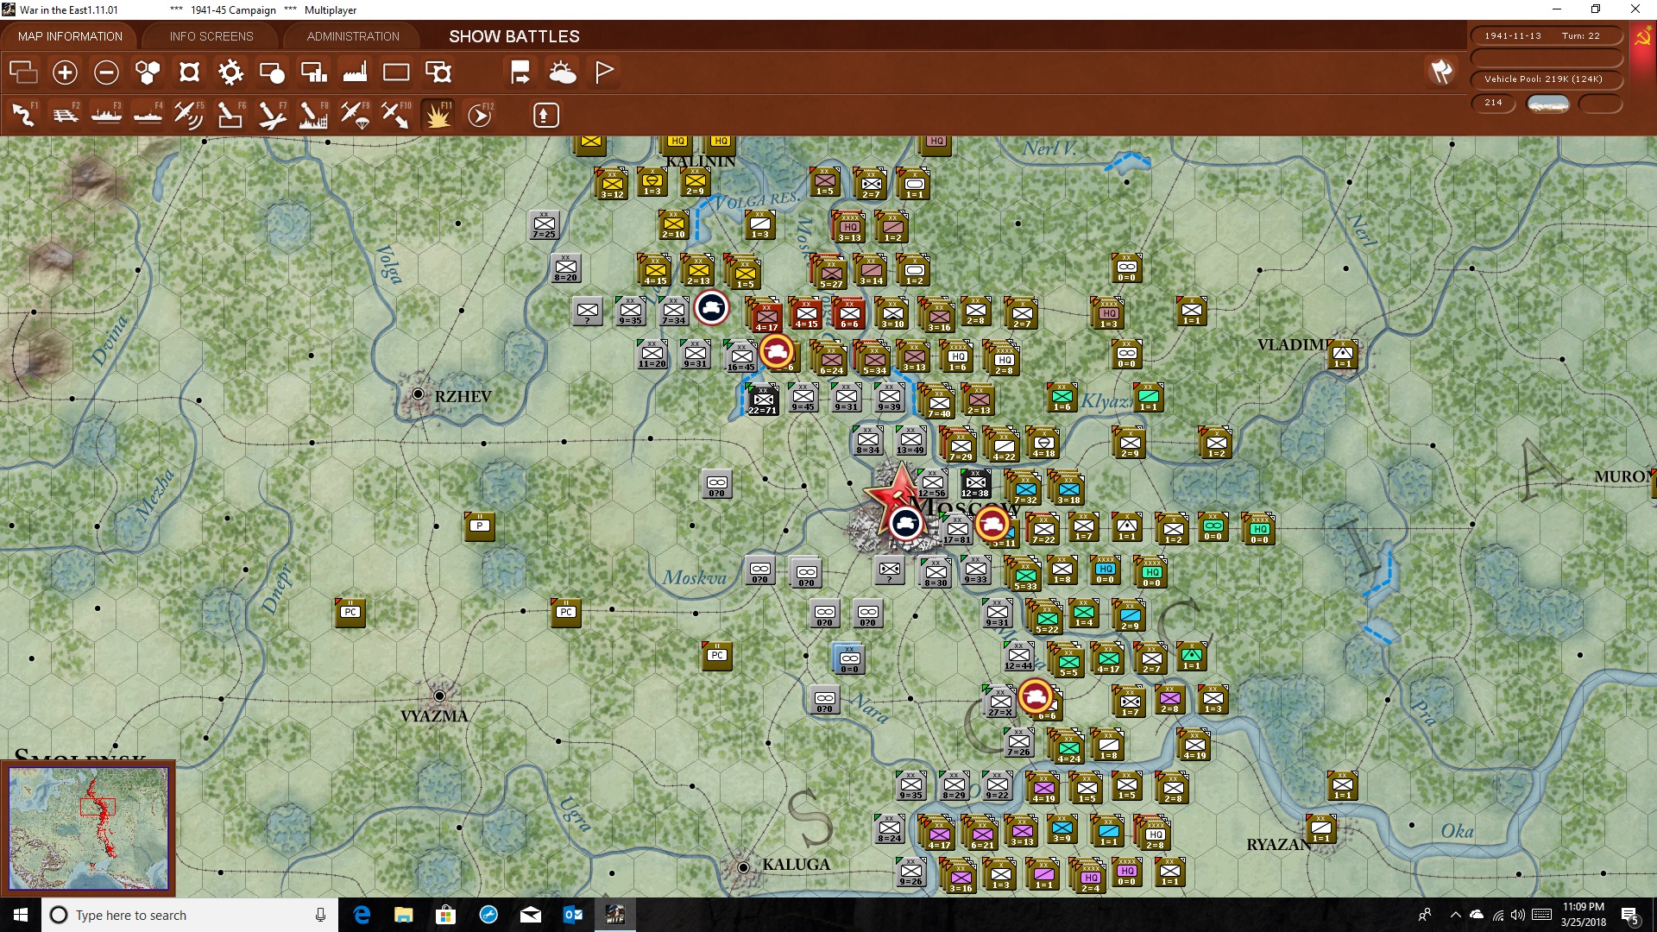
Task: Open Microsoft Edge from taskbar
Action: (362, 915)
